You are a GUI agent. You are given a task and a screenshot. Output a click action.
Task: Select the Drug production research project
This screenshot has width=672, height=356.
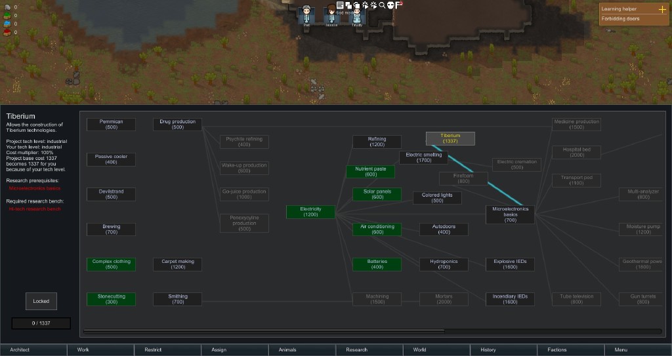coord(177,125)
